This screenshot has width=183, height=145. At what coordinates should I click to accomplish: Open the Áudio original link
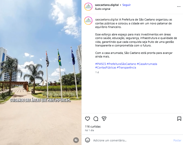(x=103, y=9)
